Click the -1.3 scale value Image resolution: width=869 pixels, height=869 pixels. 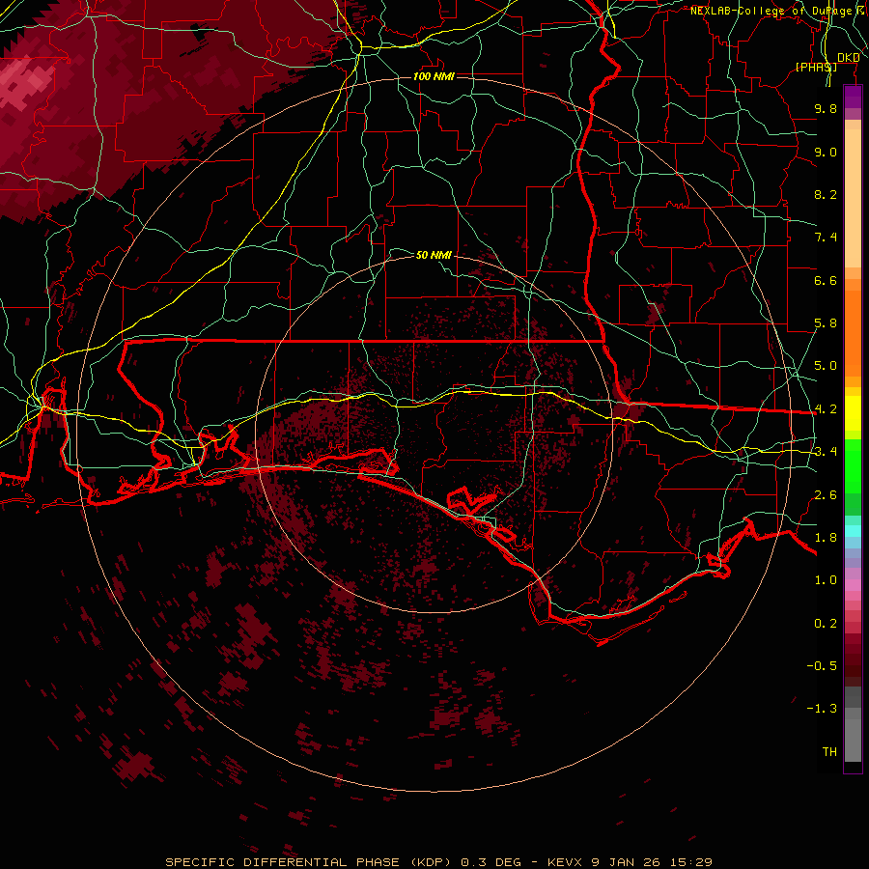click(822, 709)
